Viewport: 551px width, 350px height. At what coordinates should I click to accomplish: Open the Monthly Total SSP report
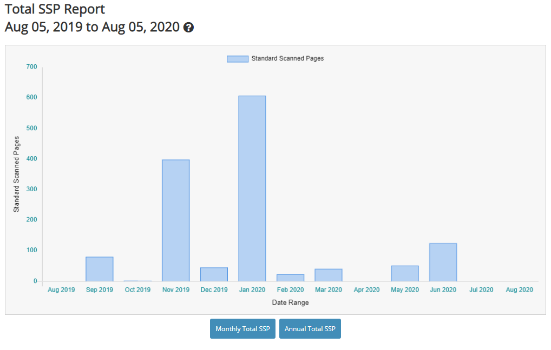(x=242, y=329)
